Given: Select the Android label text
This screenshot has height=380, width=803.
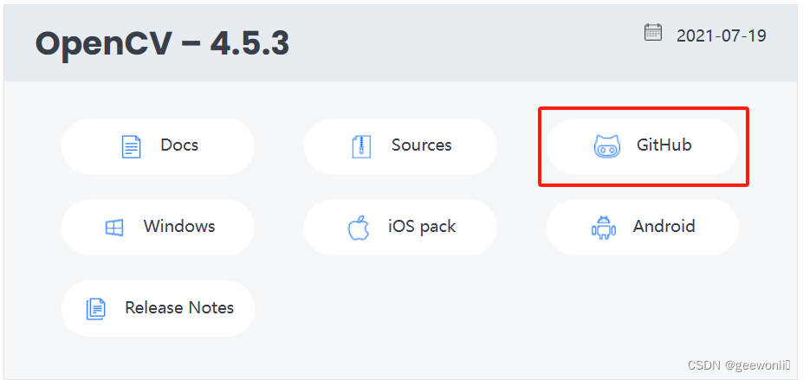Looking at the screenshot, I should [x=664, y=227].
